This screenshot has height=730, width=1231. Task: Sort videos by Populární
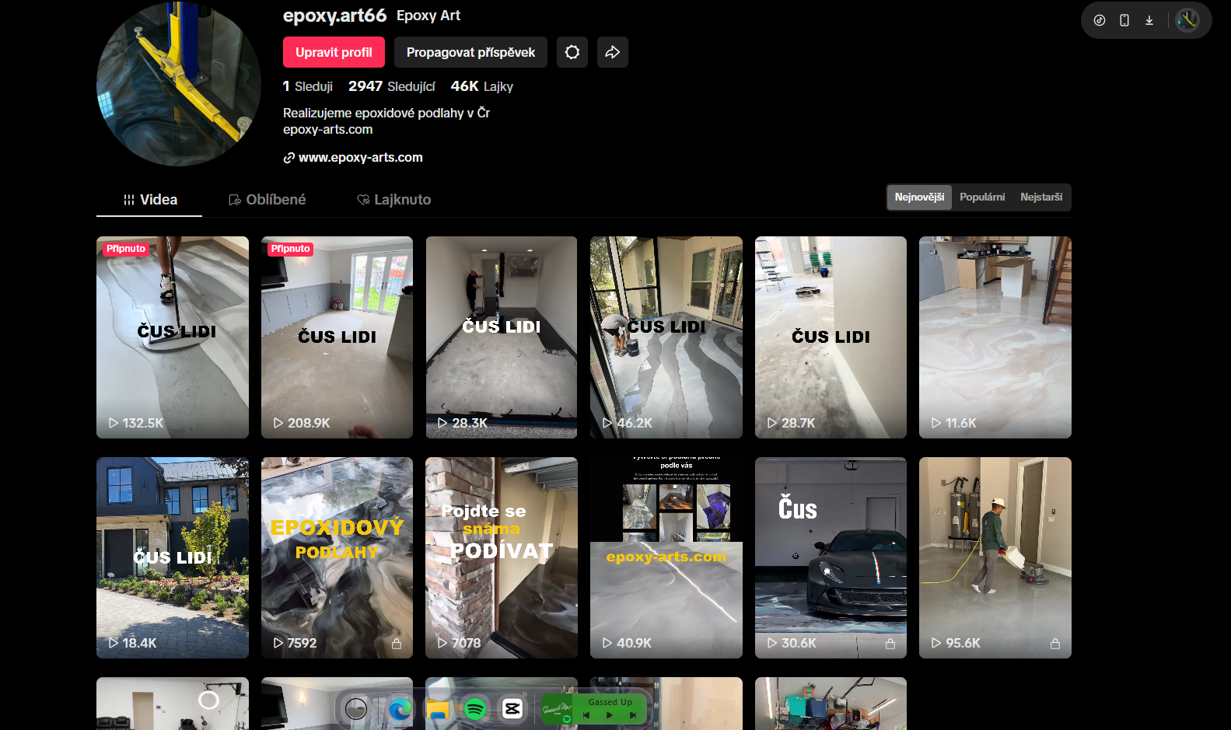982,197
